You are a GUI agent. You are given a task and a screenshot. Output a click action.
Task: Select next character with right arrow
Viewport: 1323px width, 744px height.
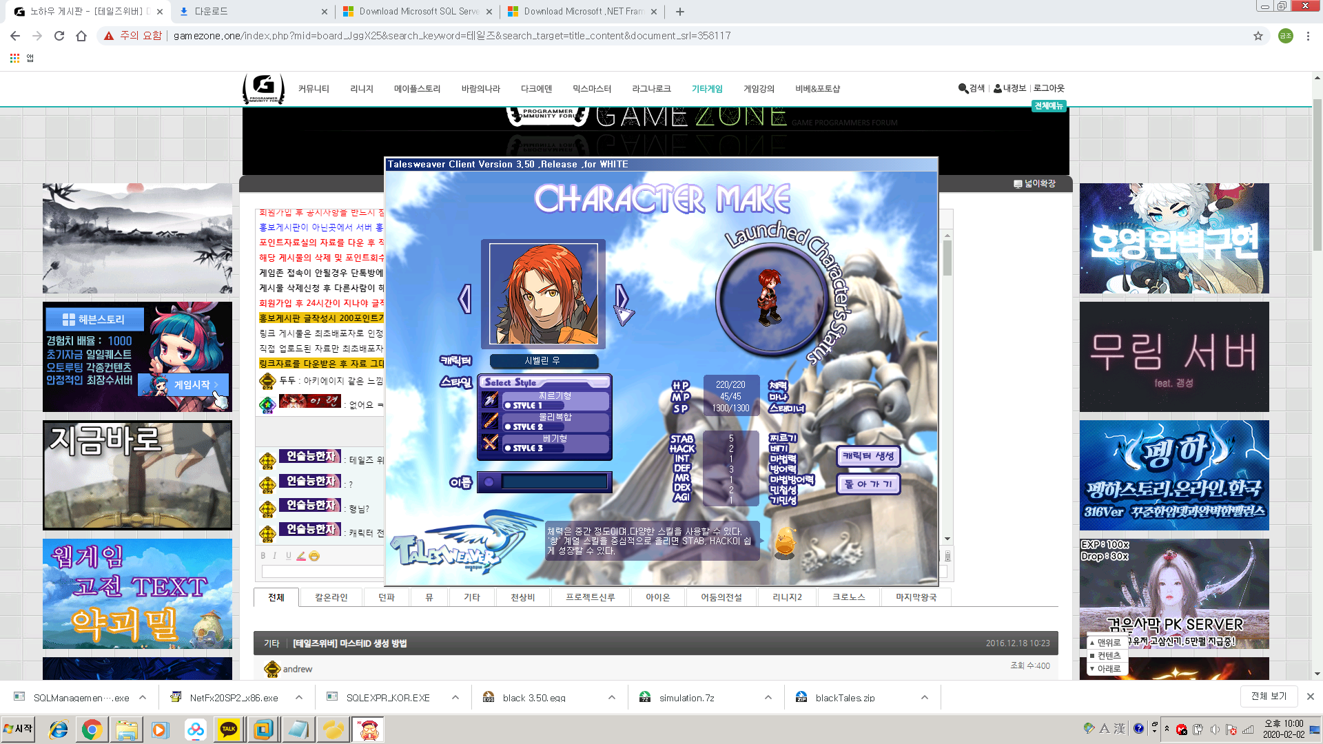[622, 298]
